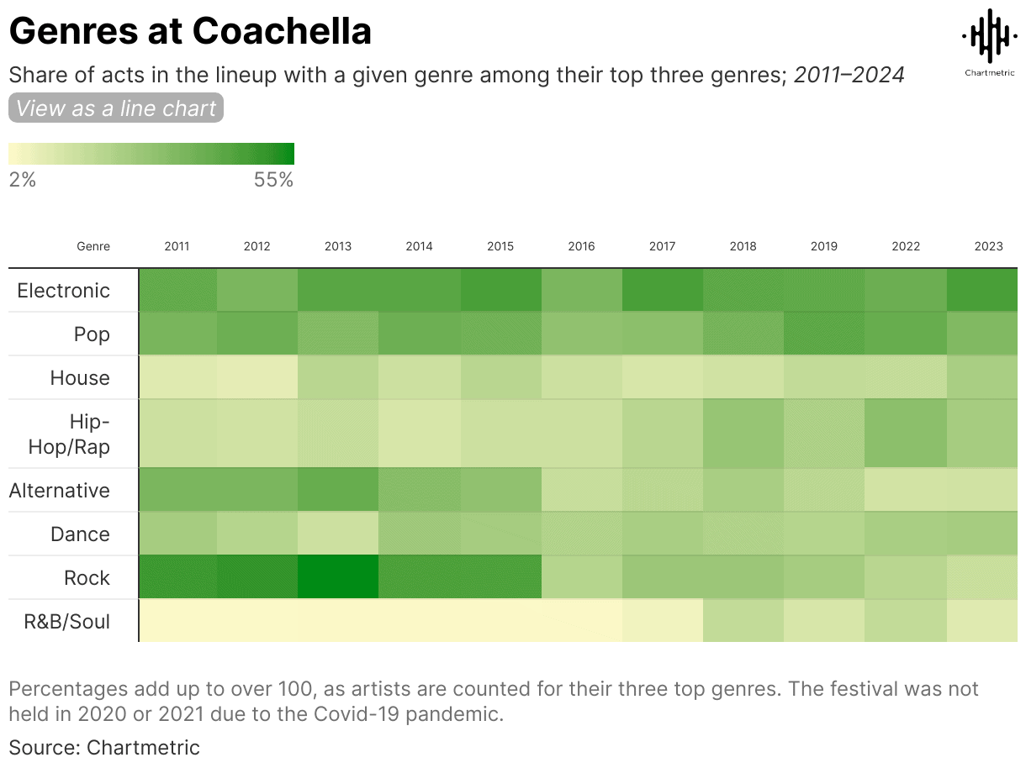This screenshot has width=1026, height=768.
Task: Select the Dance genre cell under 2016
Action: (581, 534)
